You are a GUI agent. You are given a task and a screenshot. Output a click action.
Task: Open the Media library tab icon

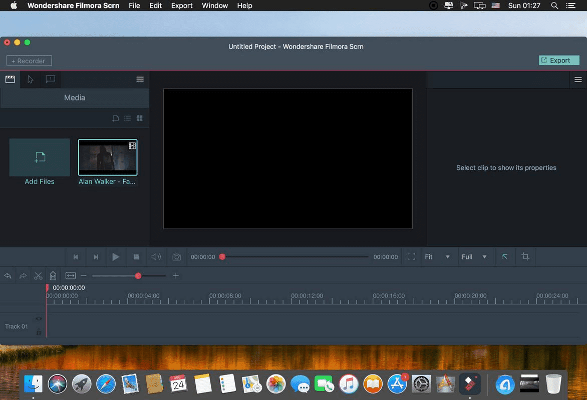tap(10, 79)
